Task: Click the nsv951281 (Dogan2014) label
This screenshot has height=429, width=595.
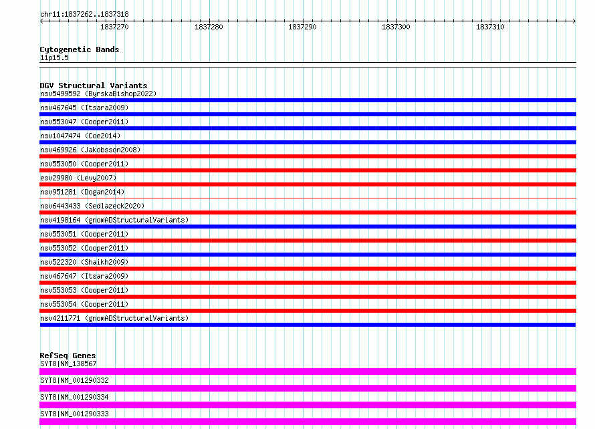Action: (x=82, y=192)
